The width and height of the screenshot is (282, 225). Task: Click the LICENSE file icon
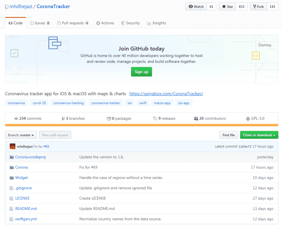pos(11,198)
